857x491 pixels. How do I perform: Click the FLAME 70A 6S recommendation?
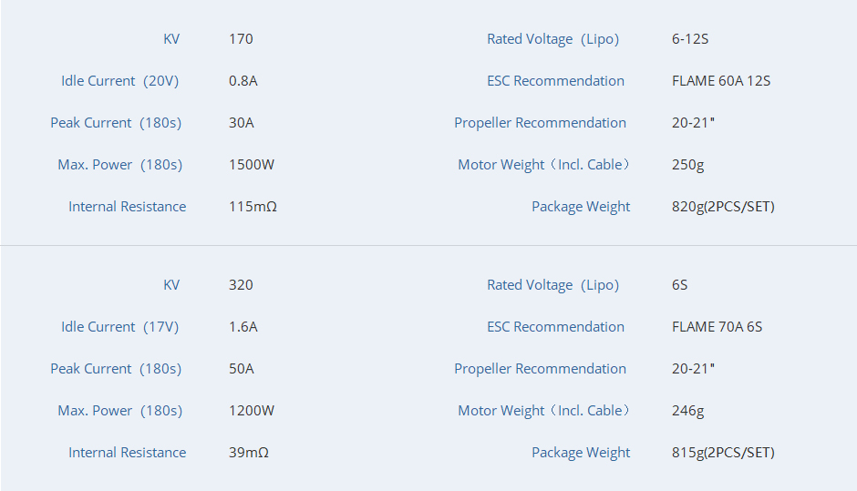(x=718, y=327)
